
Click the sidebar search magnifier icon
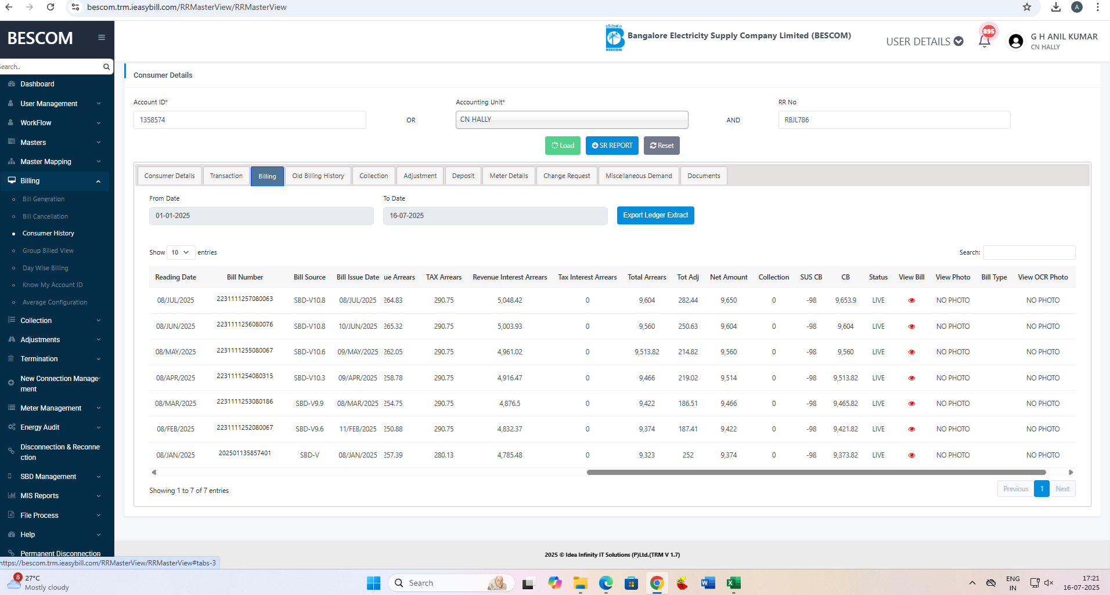tap(106, 67)
